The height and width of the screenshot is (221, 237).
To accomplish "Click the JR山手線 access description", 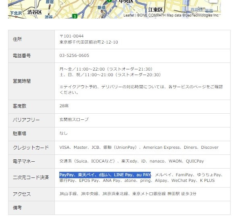I will pos(128,194).
